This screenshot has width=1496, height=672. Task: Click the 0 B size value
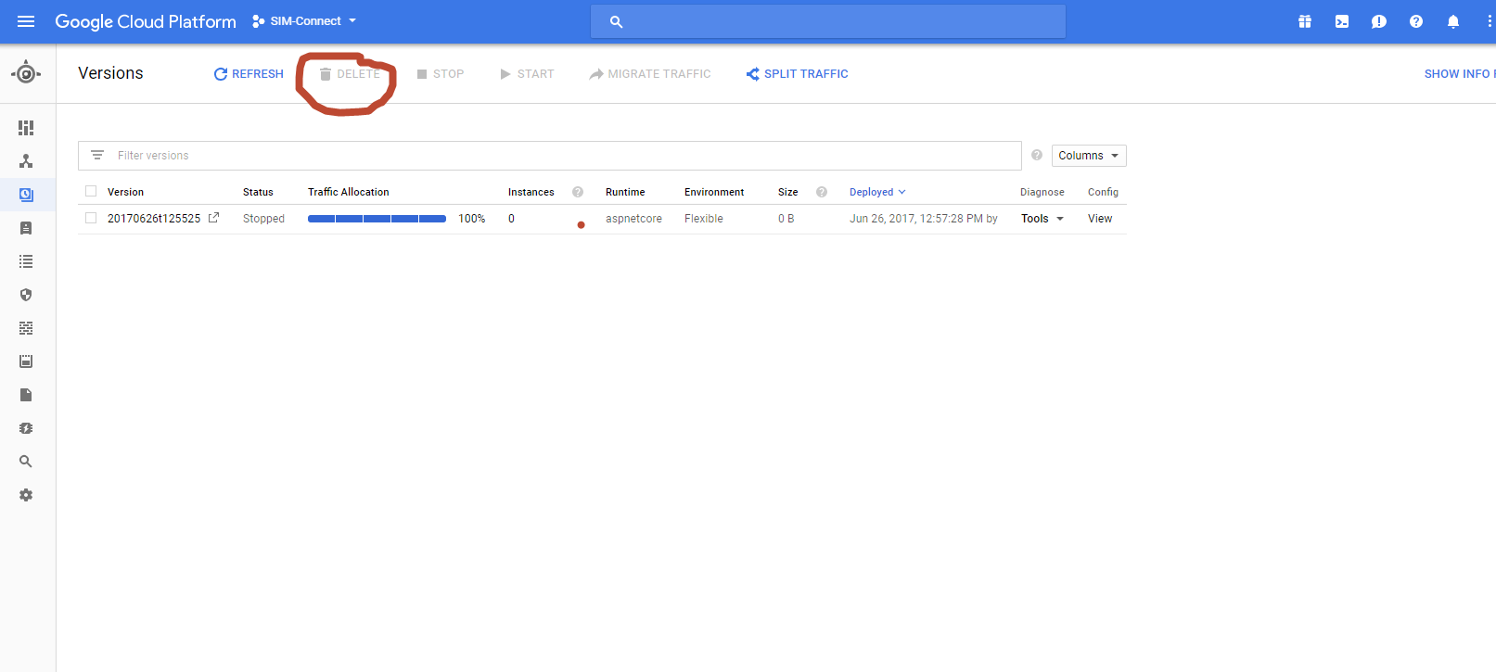point(786,219)
